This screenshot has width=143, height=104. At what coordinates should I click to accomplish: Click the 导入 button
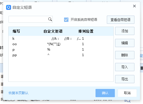click(125, 67)
